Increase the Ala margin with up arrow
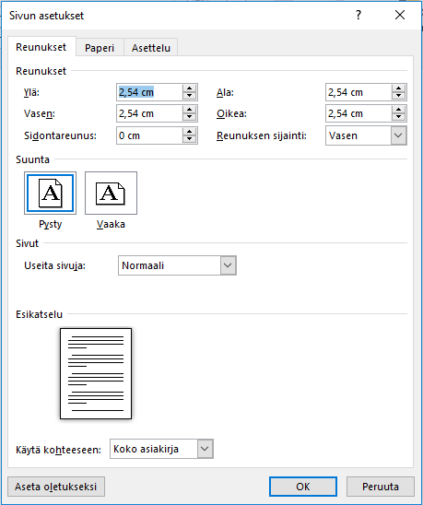 click(x=398, y=88)
